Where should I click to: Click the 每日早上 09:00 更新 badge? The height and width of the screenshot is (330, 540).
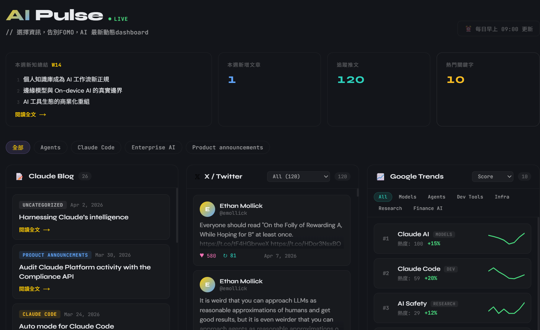point(499,29)
